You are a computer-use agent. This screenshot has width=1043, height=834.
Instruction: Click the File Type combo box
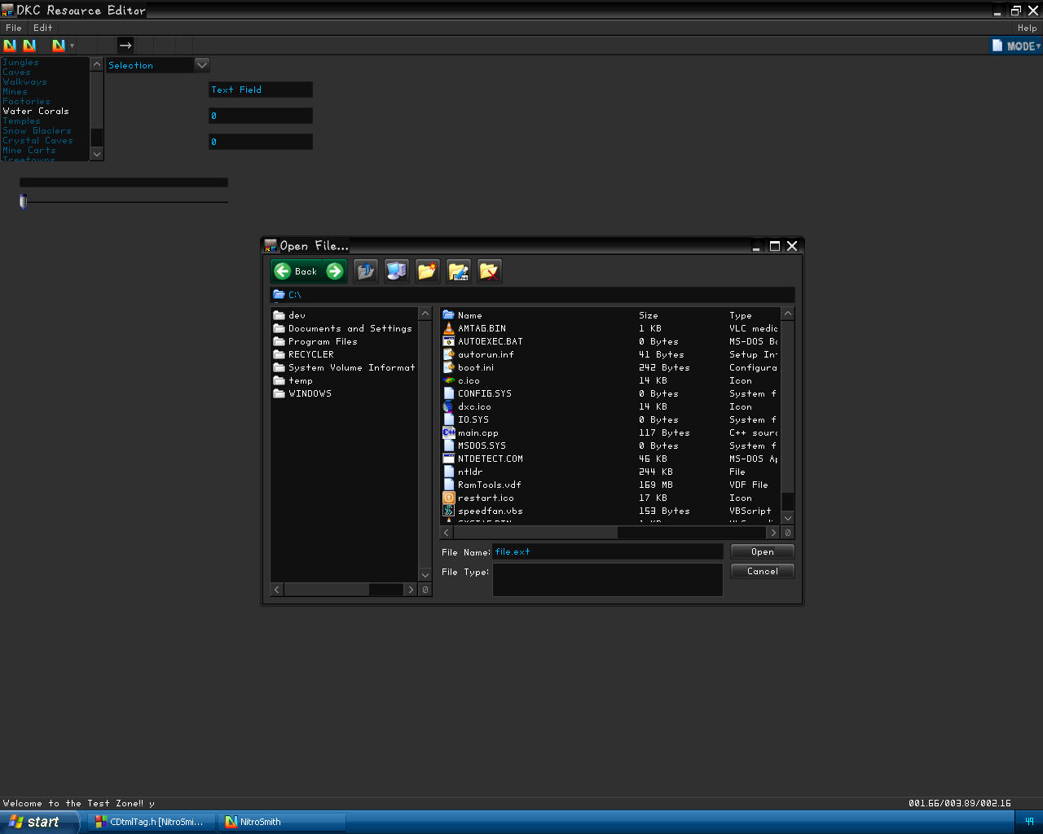(x=607, y=579)
